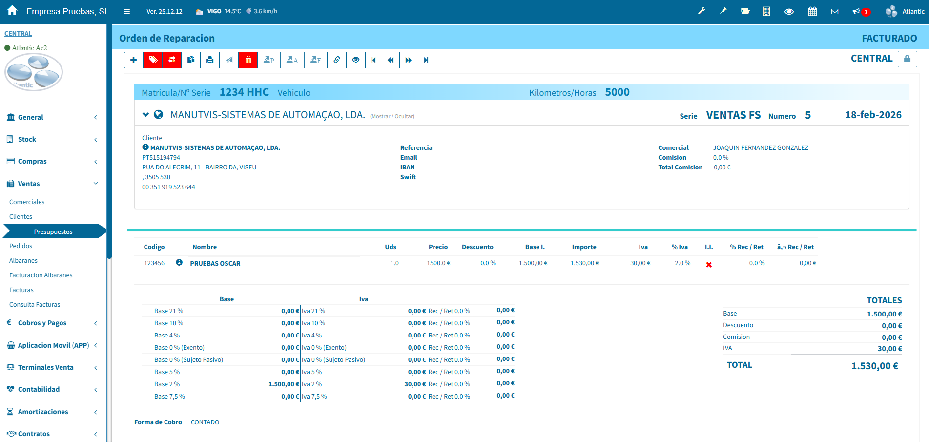Click the info icon beside PRUEBAS OSCAR
Screen dimensions: 929x442
tap(179, 263)
